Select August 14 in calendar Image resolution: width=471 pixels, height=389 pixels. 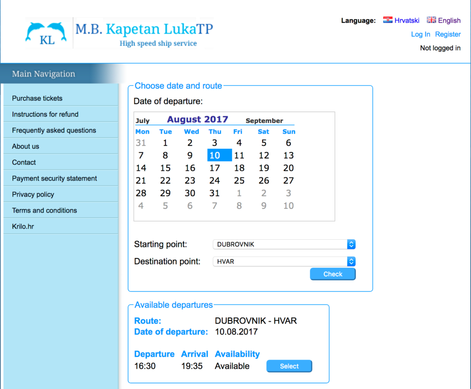click(x=141, y=168)
